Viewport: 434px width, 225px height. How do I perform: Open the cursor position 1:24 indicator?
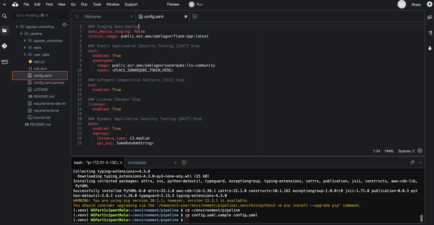[376, 151]
